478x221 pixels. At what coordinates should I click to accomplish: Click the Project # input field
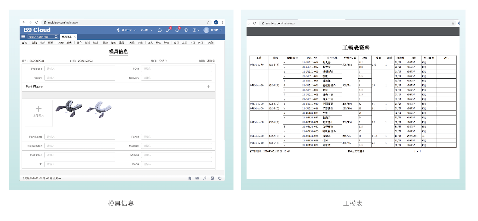pyautogui.click(x=80, y=69)
